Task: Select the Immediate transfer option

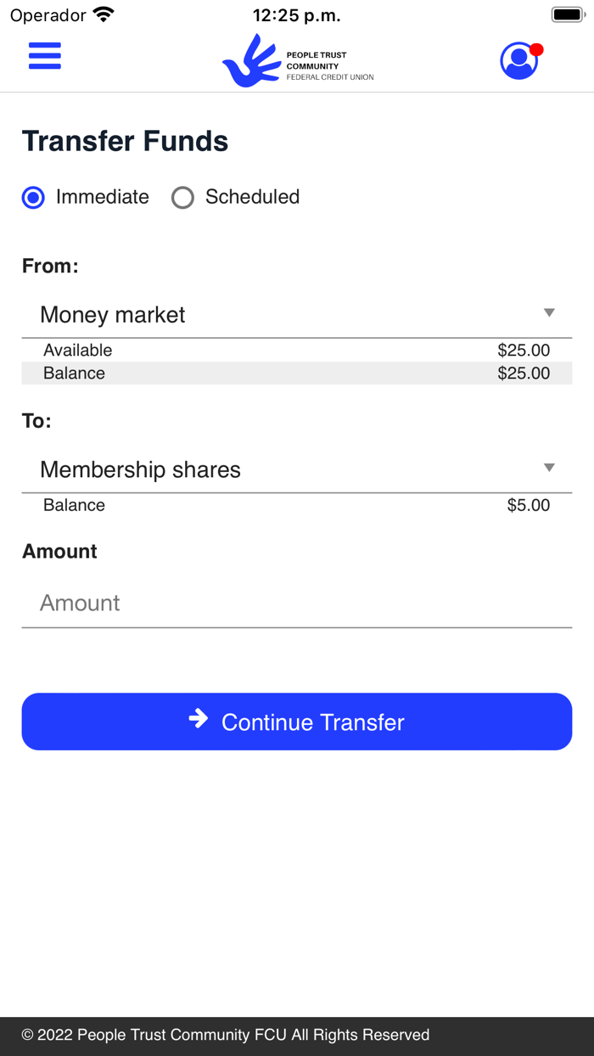Action: pos(32,197)
